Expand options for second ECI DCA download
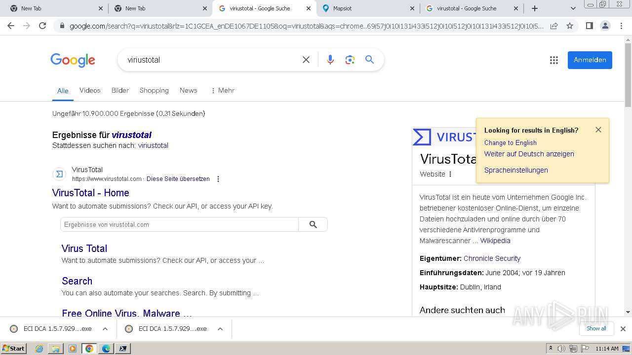 pos(220,329)
